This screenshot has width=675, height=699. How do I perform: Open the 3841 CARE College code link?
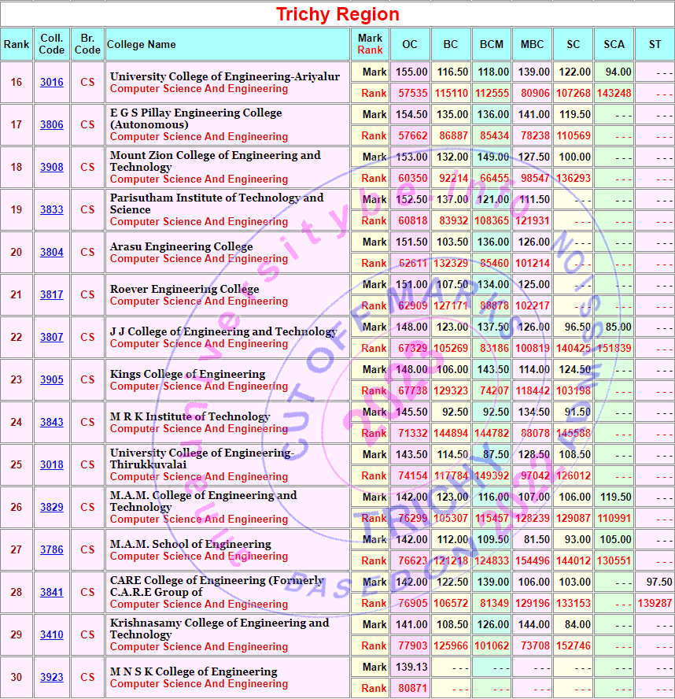[x=52, y=593]
